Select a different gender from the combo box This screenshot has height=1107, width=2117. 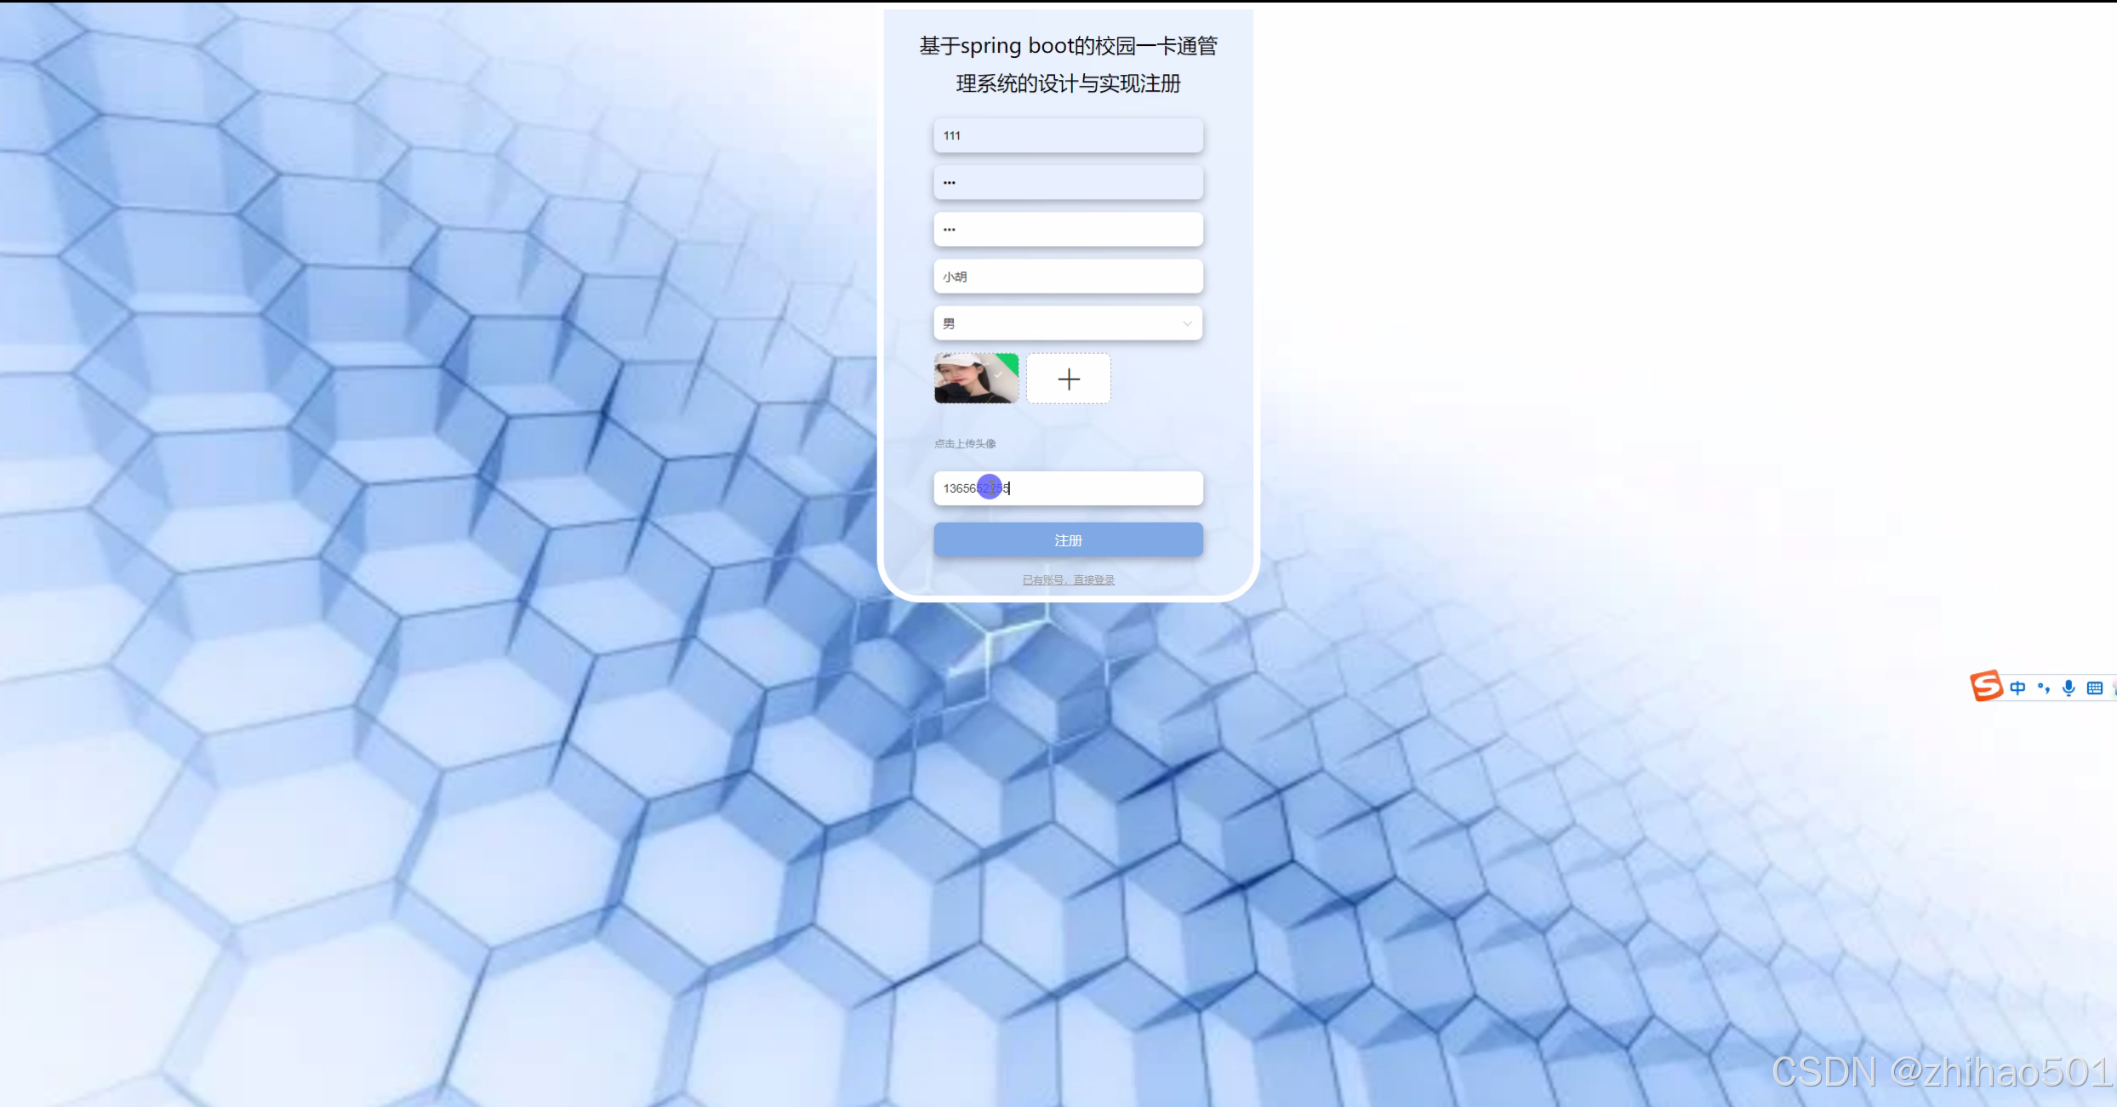tap(1068, 323)
